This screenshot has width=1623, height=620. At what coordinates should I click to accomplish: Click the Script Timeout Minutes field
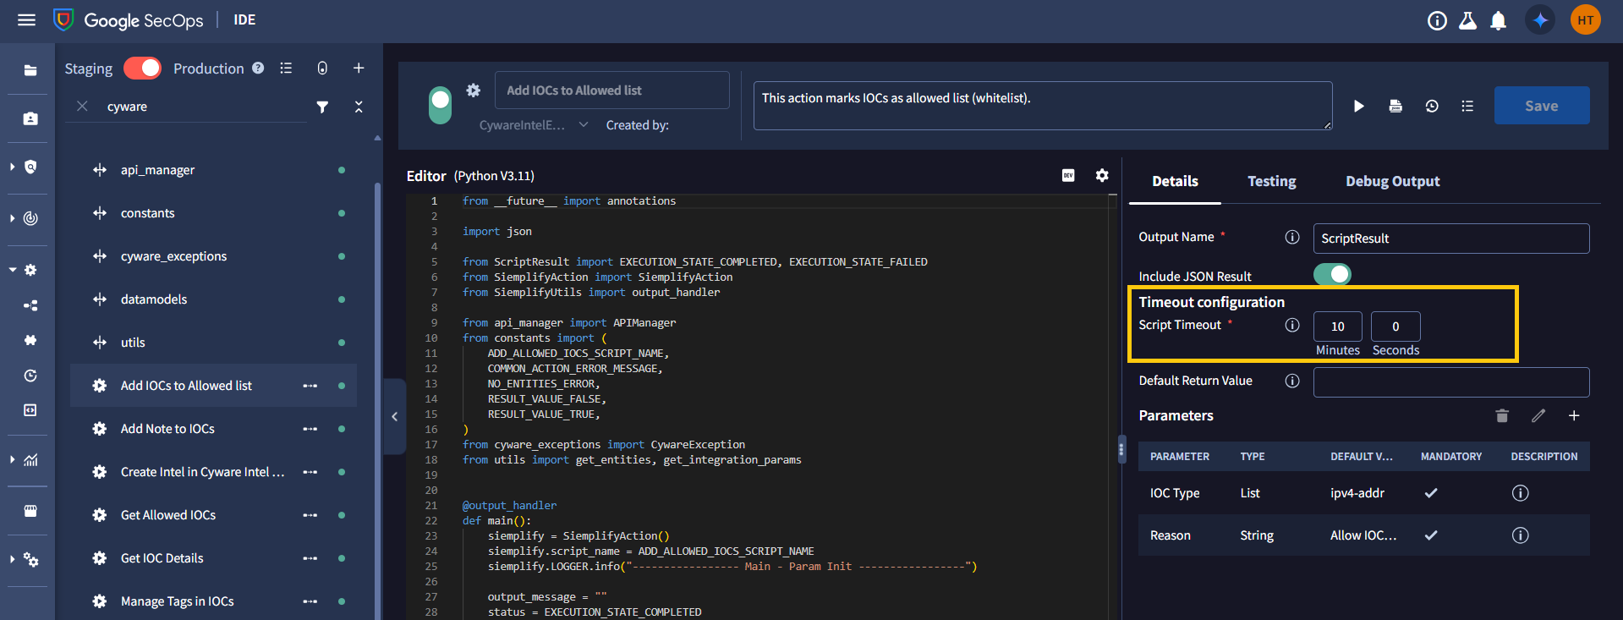pyautogui.click(x=1337, y=326)
